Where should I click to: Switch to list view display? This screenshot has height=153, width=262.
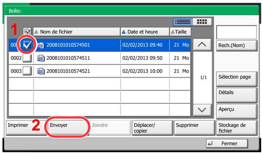[183, 22]
